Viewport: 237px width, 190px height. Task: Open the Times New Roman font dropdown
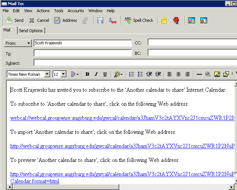(x=47, y=74)
